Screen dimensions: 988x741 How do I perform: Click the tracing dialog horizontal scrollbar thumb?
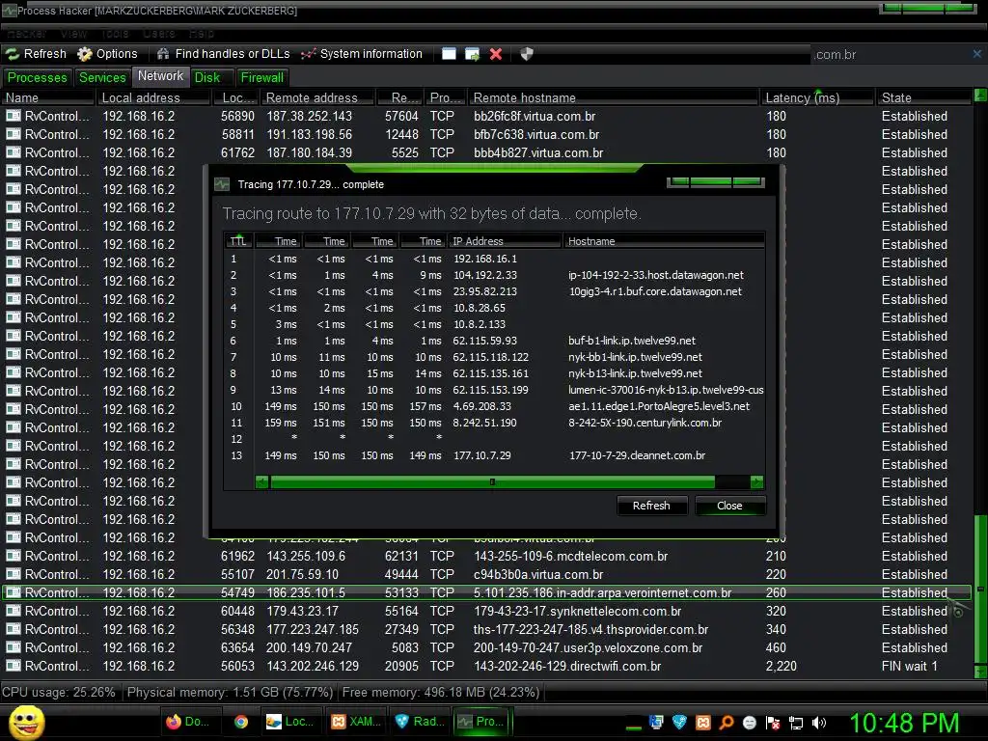tap(492, 482)
